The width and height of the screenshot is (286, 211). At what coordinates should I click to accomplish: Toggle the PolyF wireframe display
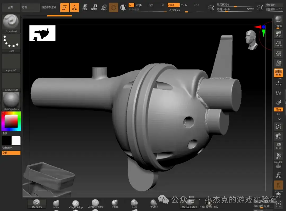[278, 165]
